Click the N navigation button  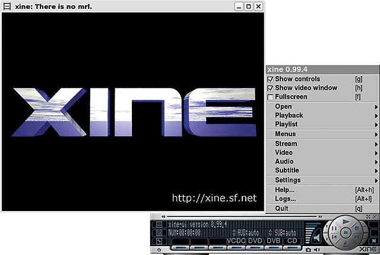pyautogui.click(x=374, y=241)
